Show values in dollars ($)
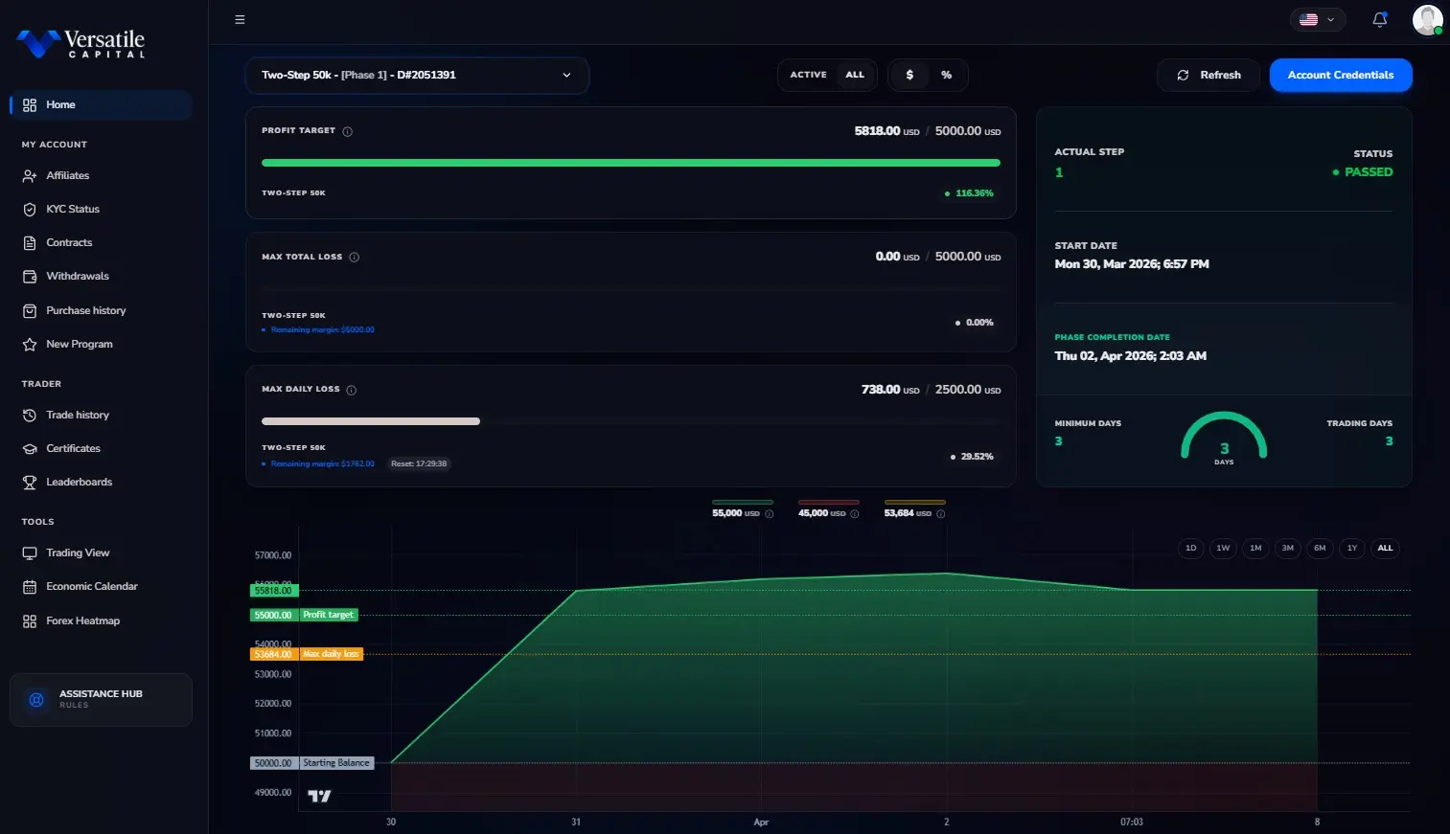 coord(909,75)
